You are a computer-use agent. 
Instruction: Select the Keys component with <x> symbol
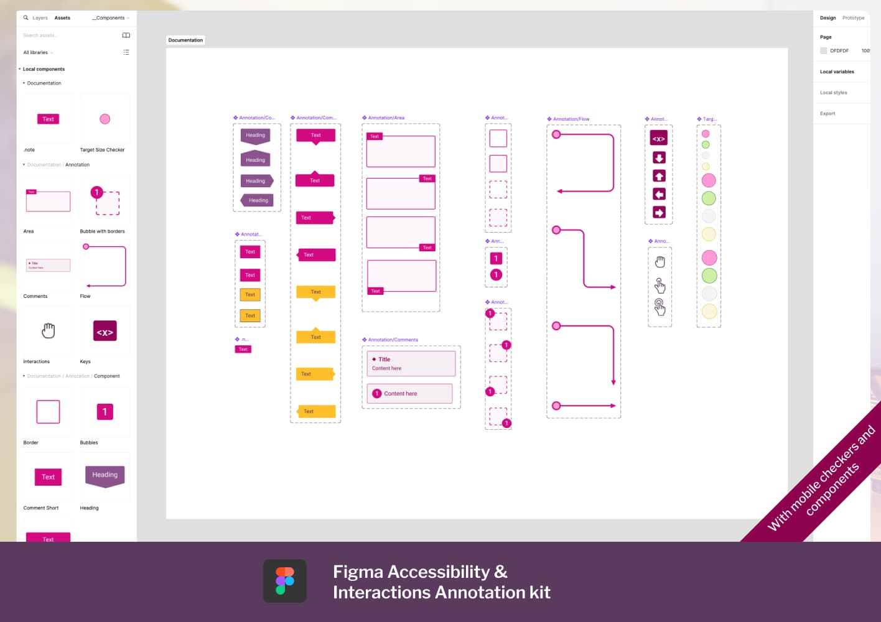[105, 330]
